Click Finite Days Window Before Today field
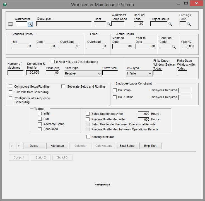205x201 pixels. 158,73
